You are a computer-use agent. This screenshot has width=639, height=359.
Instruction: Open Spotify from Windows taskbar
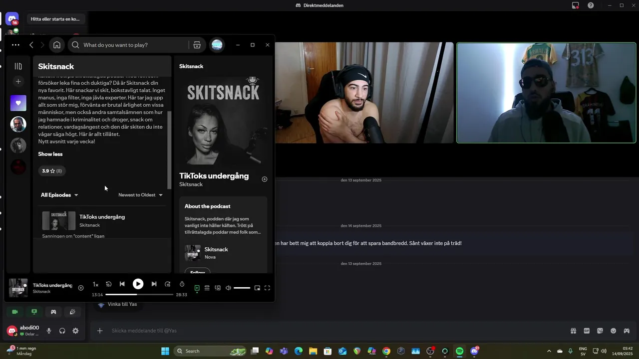click(x=459, y=351)
